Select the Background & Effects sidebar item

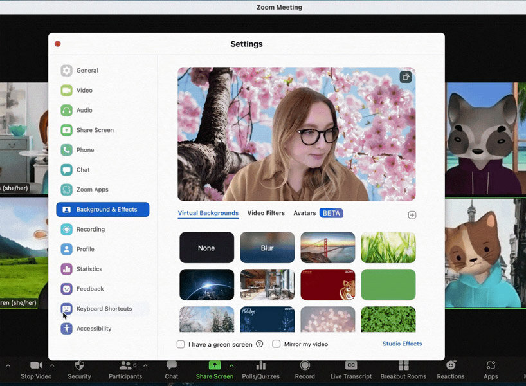click(x=103, y=210)
